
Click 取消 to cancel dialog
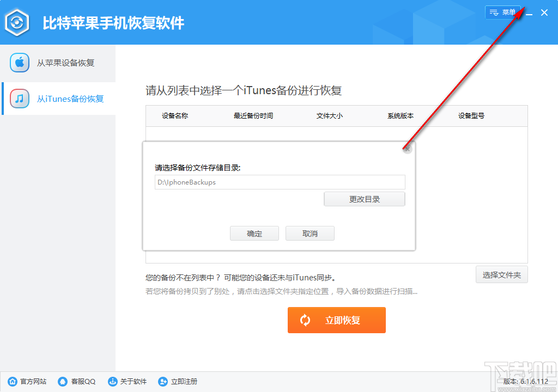310,234
